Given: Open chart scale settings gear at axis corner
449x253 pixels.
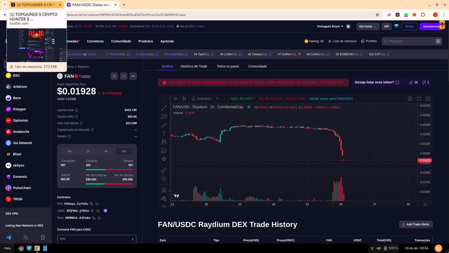Looking at the screenshot, I should tap(425, 204).
